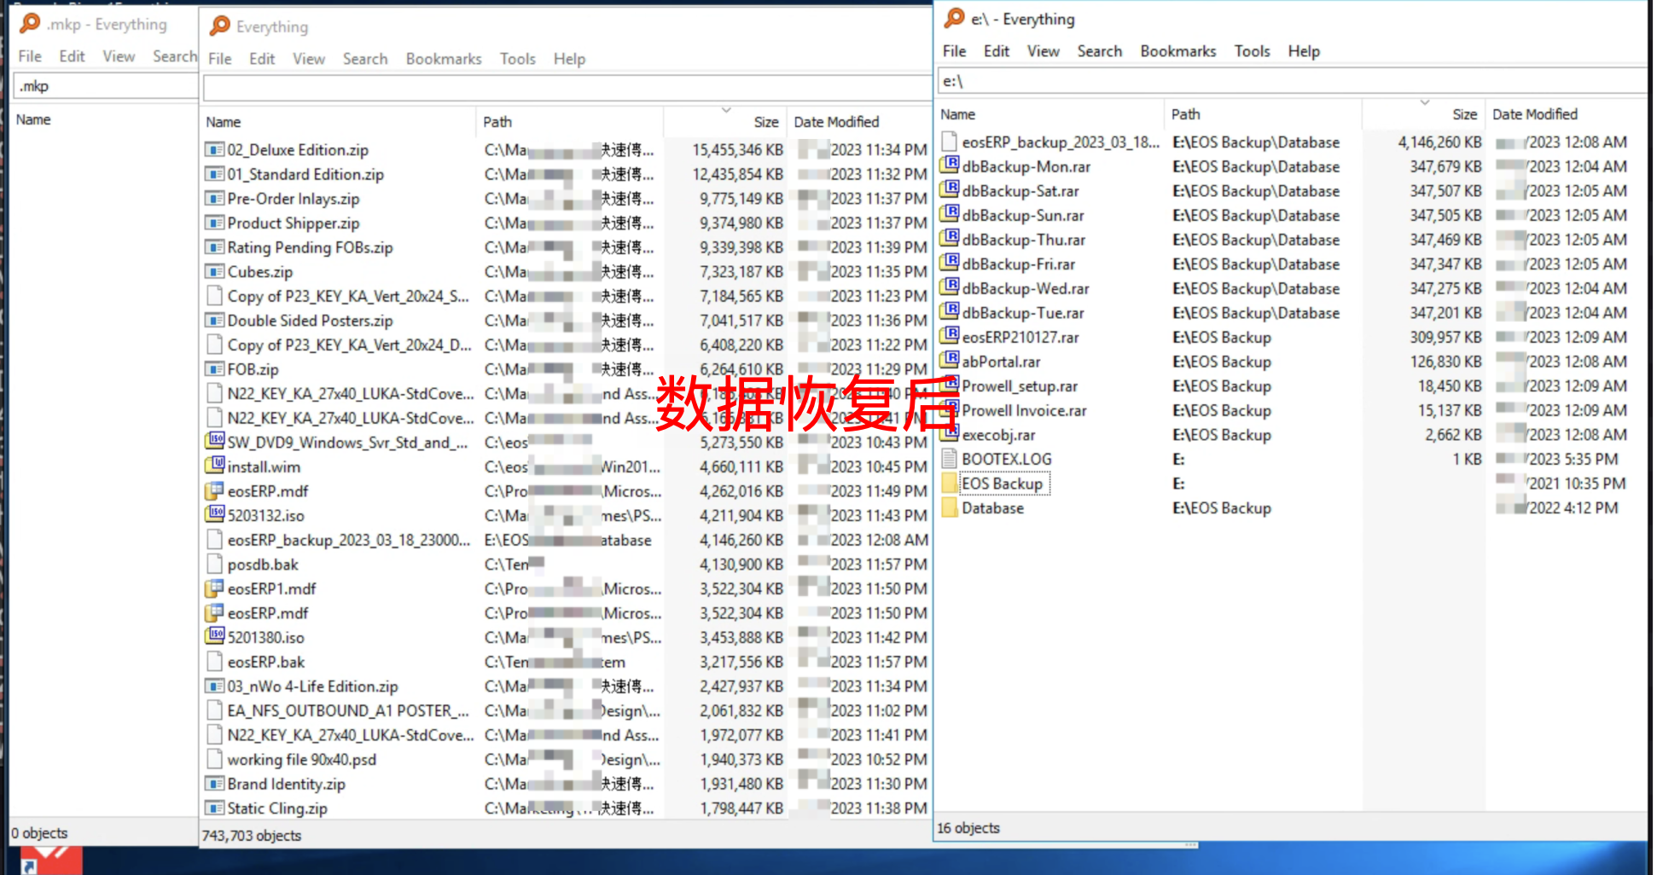Sort by Name in middle Everything window
The height and width of the screenshot is (875, 1657).
click(338, 122)
